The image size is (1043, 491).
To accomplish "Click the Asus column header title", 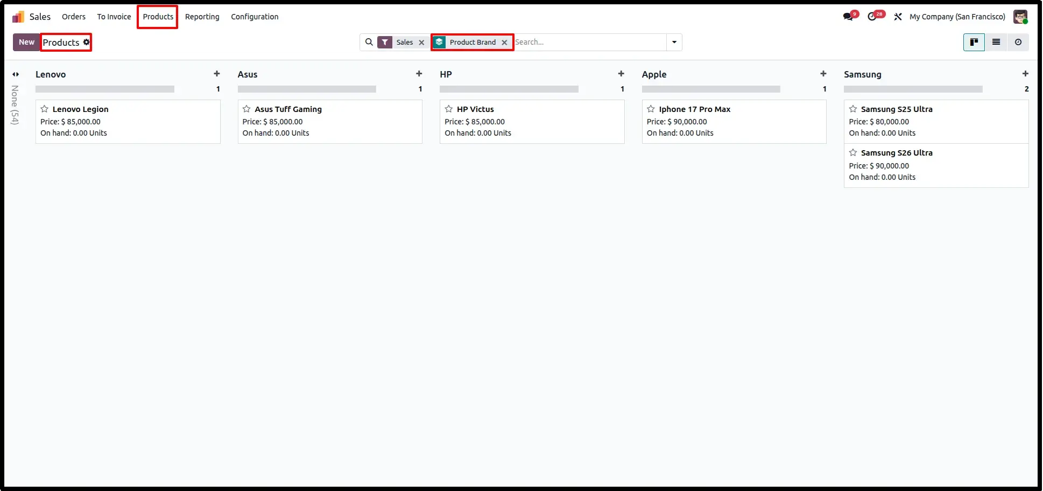I will coord(248,74).
